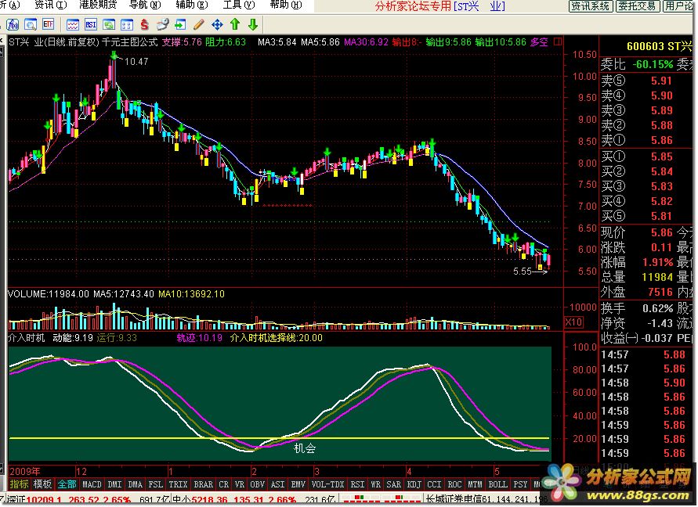Viewport: 698px width, 507px height.
Task: Select the OBV indicator tab
Action: 257,484
